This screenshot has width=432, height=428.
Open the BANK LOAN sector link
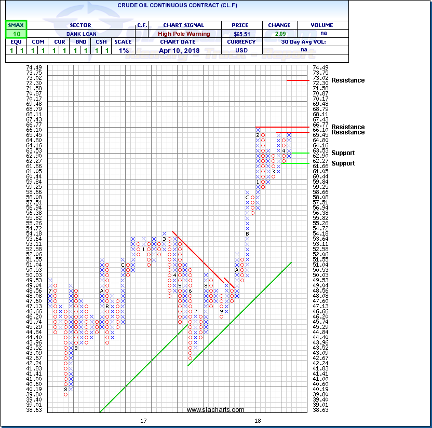[79, 34]
